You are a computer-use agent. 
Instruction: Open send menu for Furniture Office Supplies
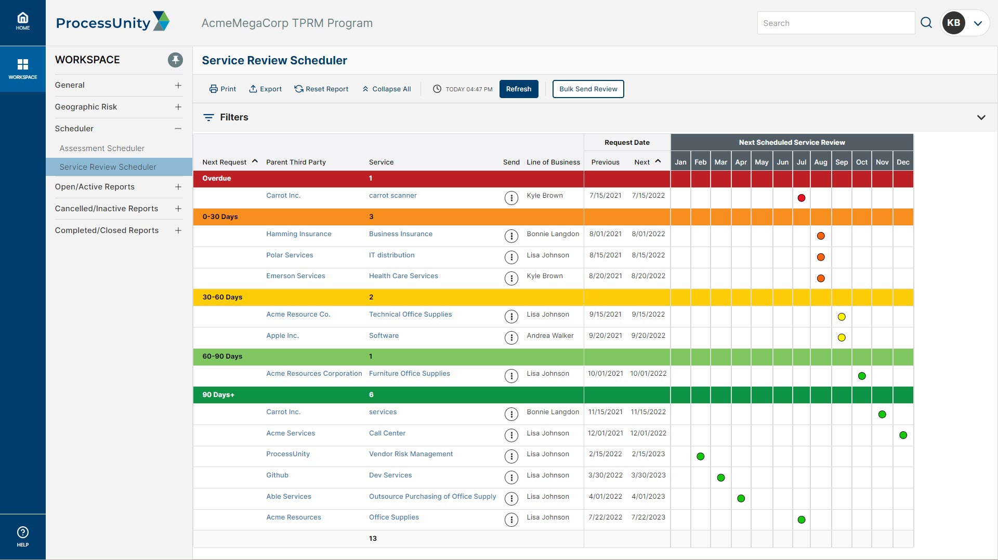(511, 376)
